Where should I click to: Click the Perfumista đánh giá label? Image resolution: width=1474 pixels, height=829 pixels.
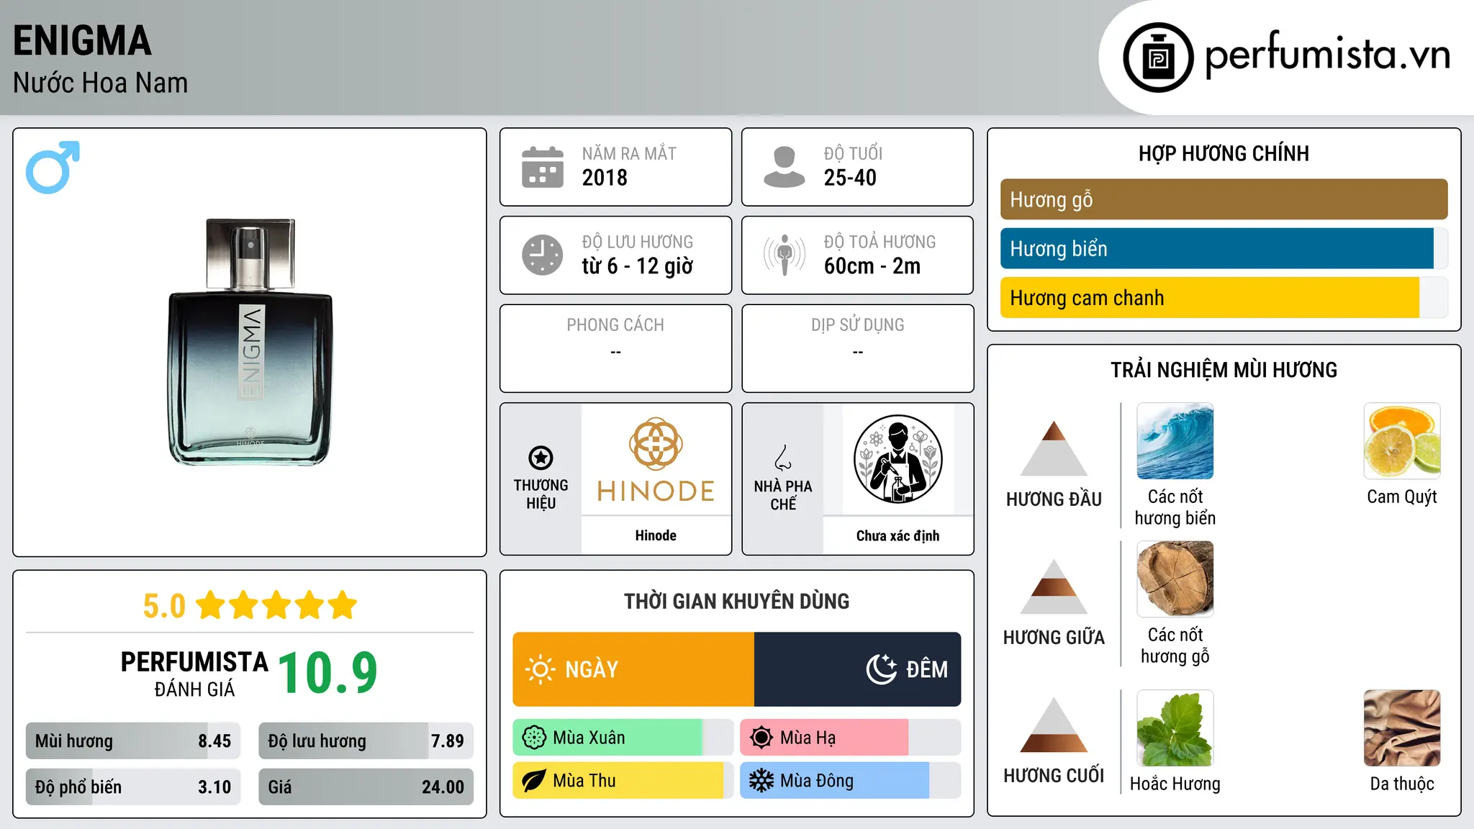point(194,674)
